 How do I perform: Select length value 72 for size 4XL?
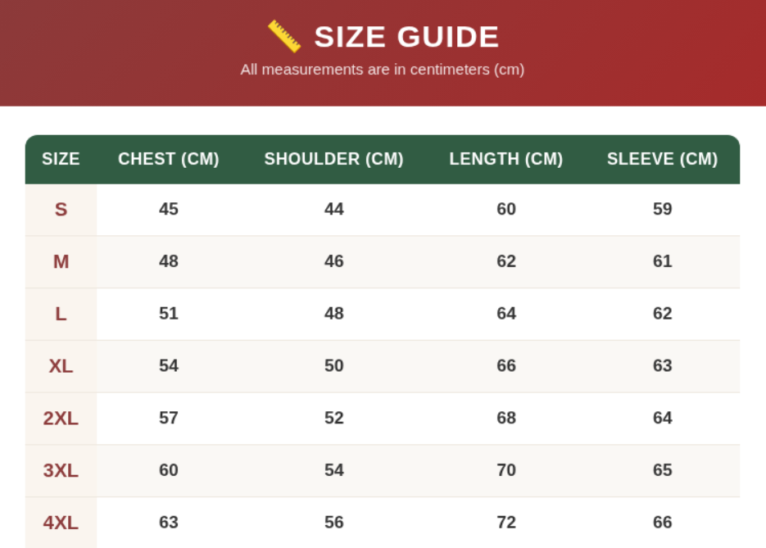(x=506, y=523)
